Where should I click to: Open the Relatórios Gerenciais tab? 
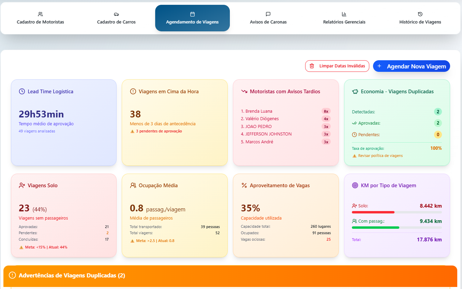(344, 19)
